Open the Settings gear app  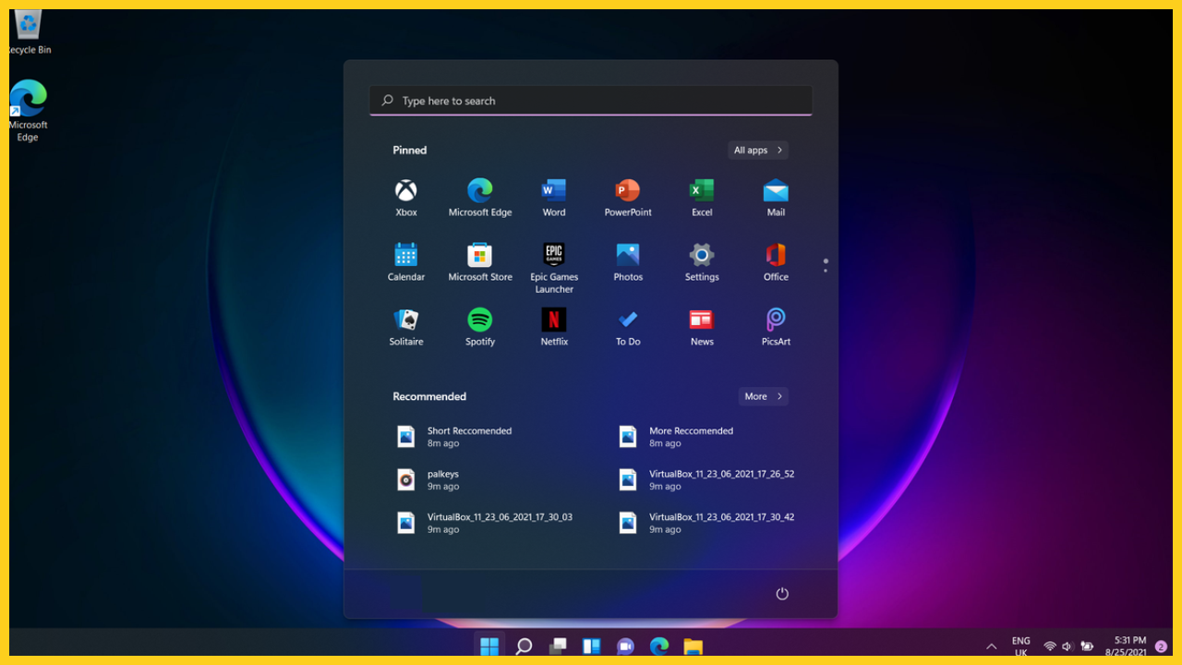click(x=702, y=263)
